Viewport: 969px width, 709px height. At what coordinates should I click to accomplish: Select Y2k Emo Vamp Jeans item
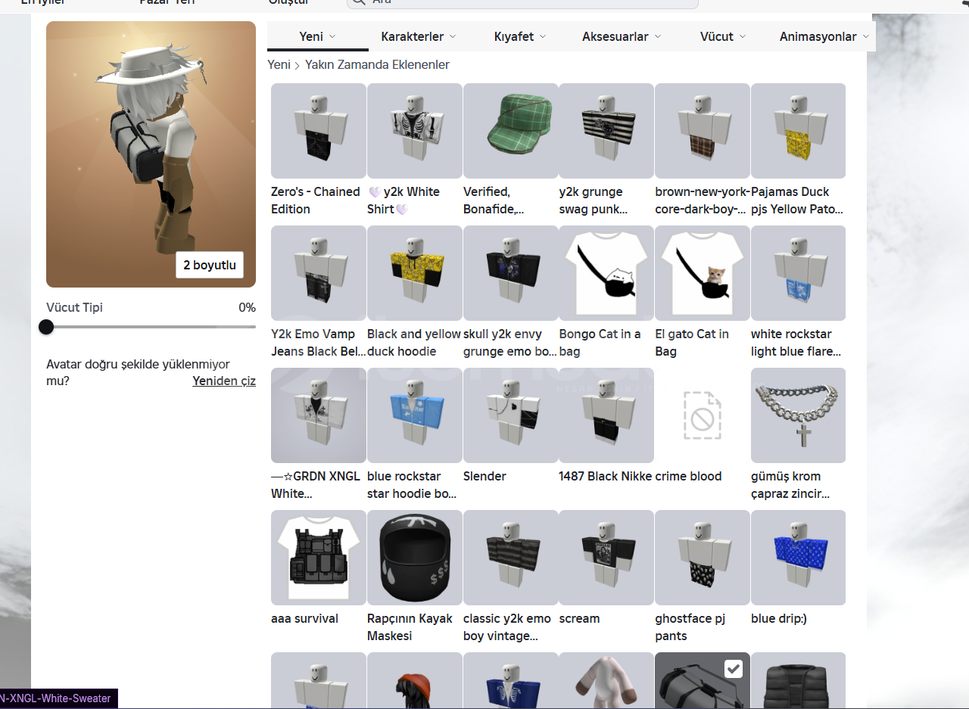point(319,273)
